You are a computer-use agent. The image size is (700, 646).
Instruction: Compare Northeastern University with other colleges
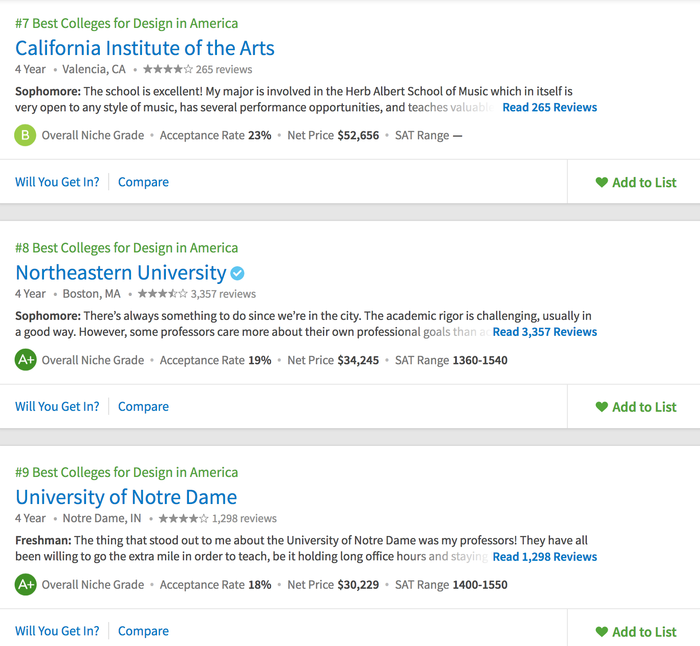coord(143,406)
